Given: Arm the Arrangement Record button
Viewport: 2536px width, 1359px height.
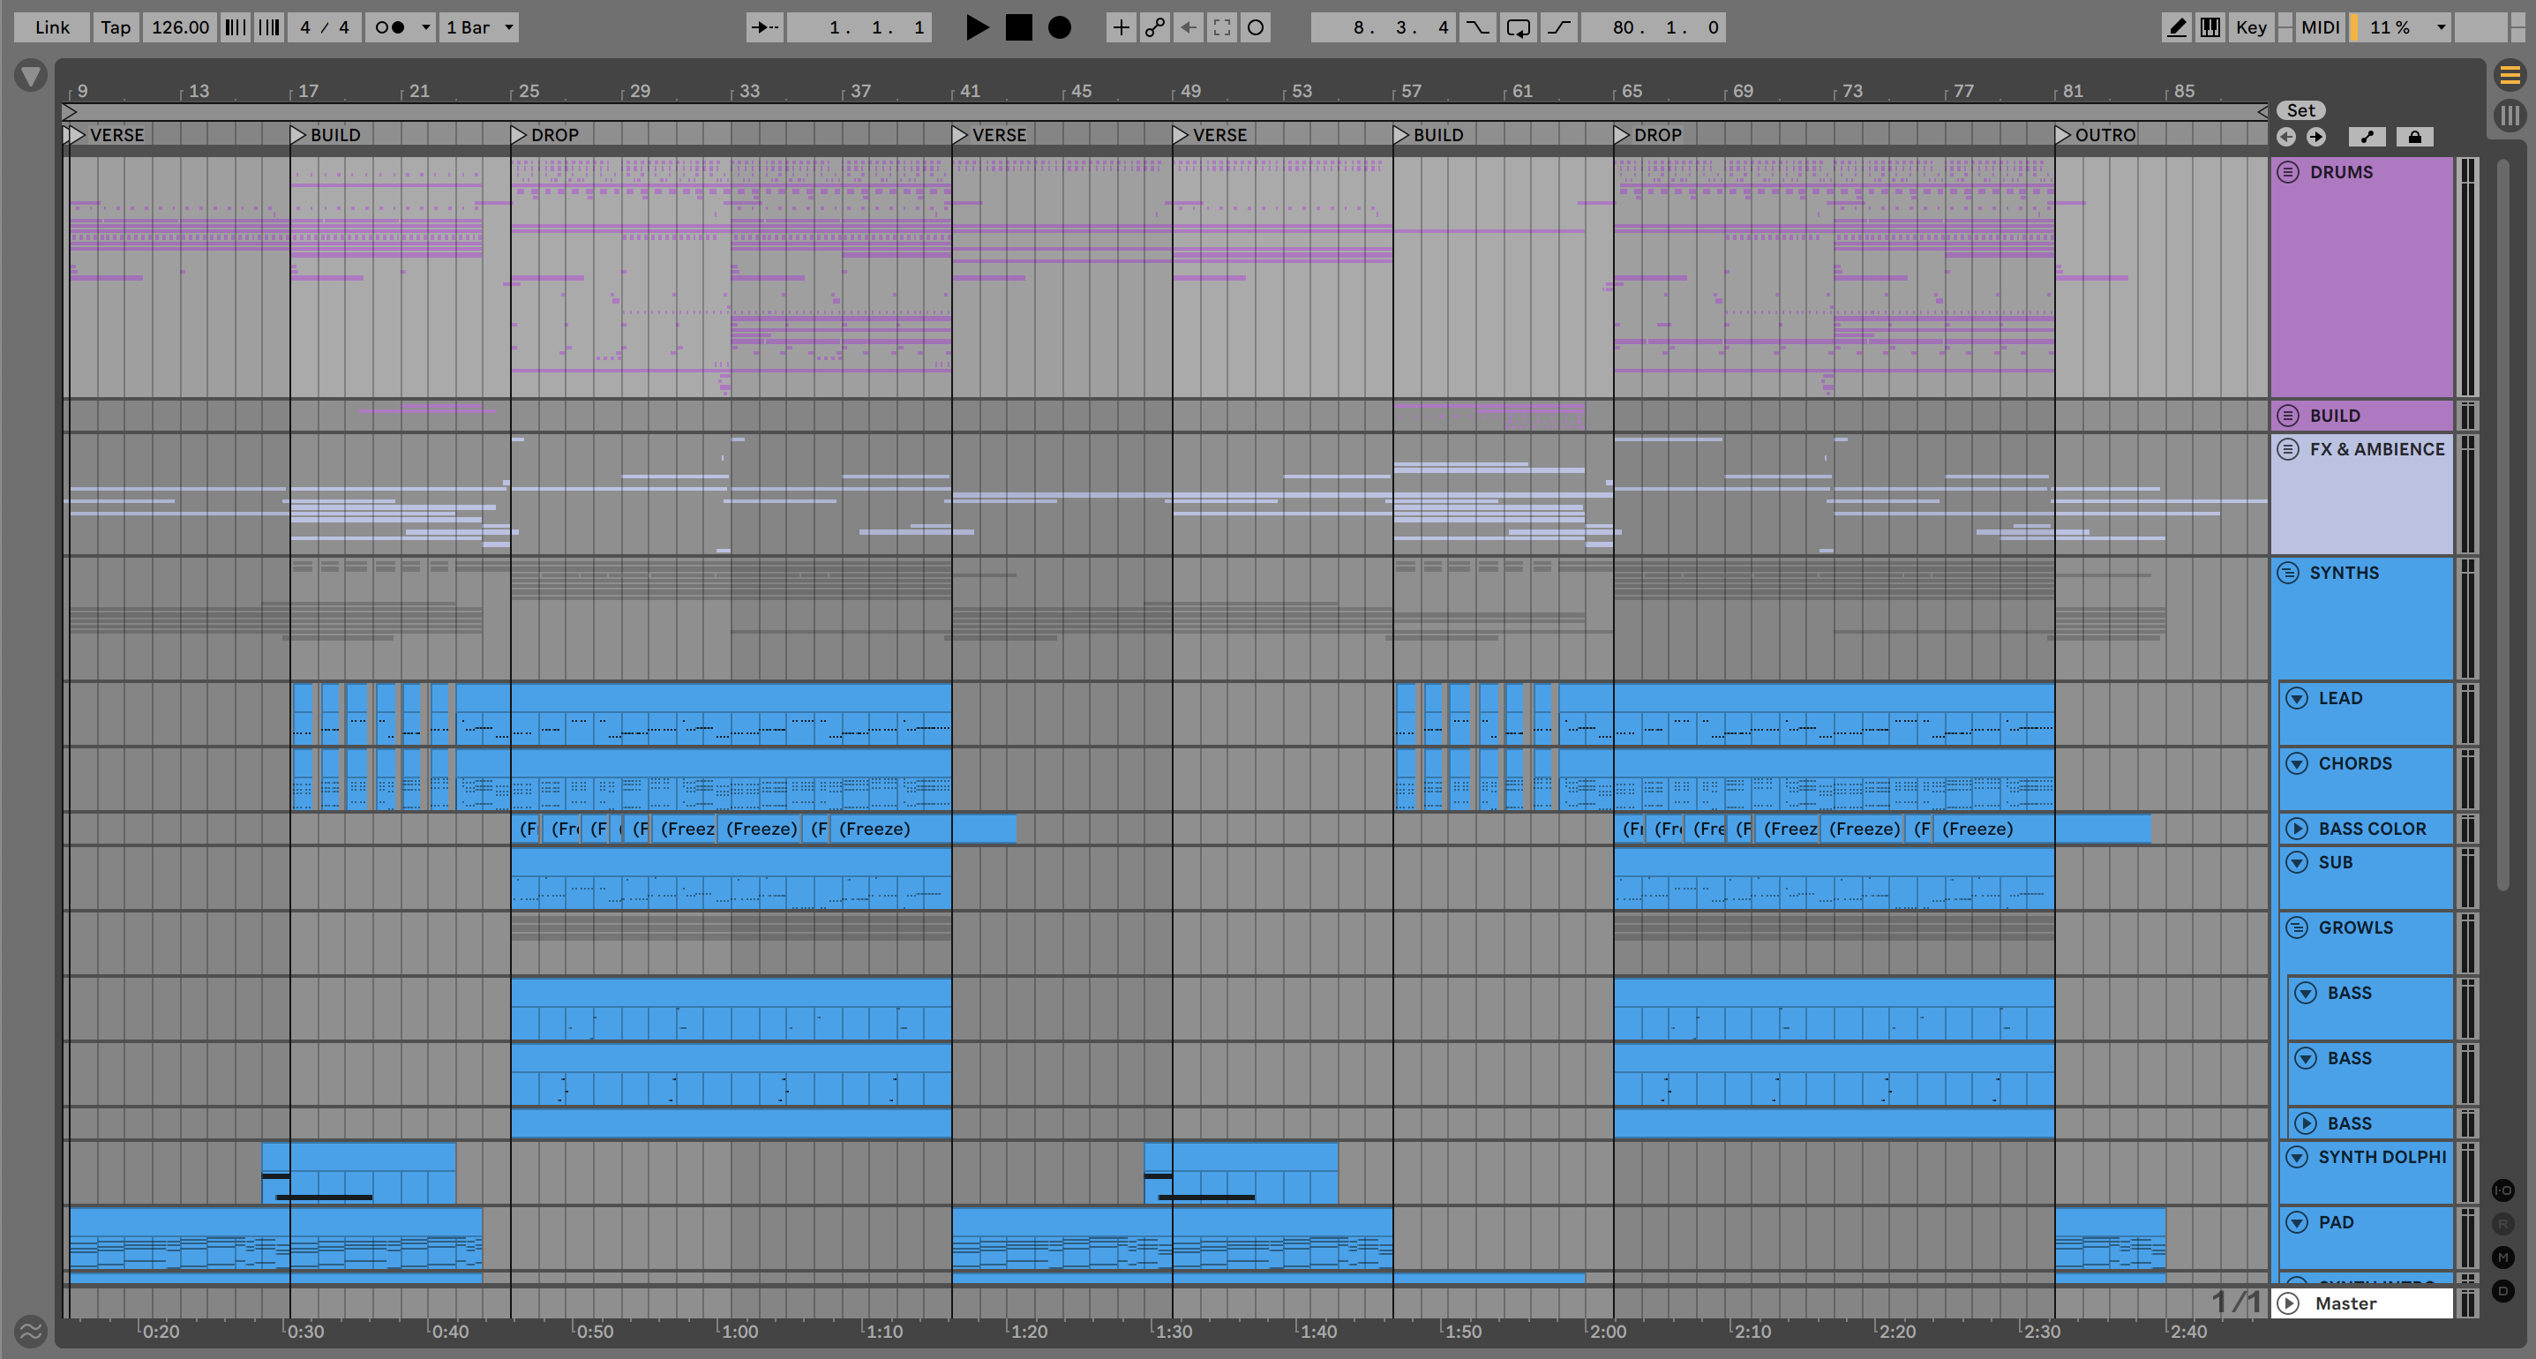Looking at the screenshot, I should (1059, 27).
